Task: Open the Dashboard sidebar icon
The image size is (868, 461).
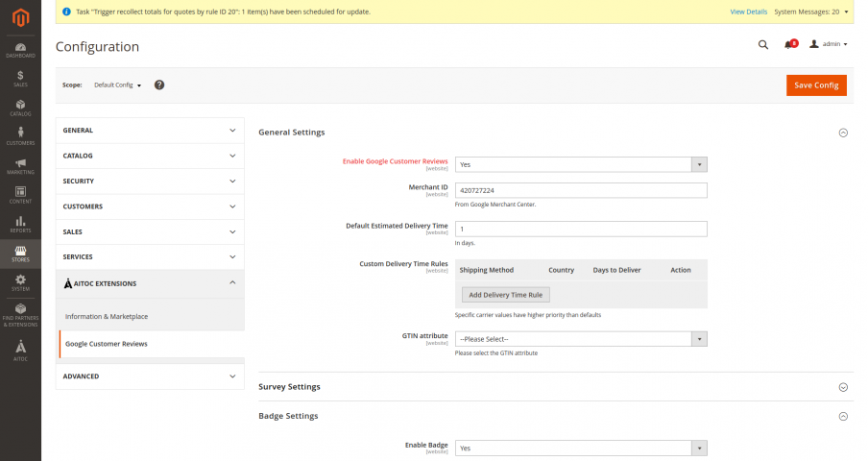Action: pos(20,50)
